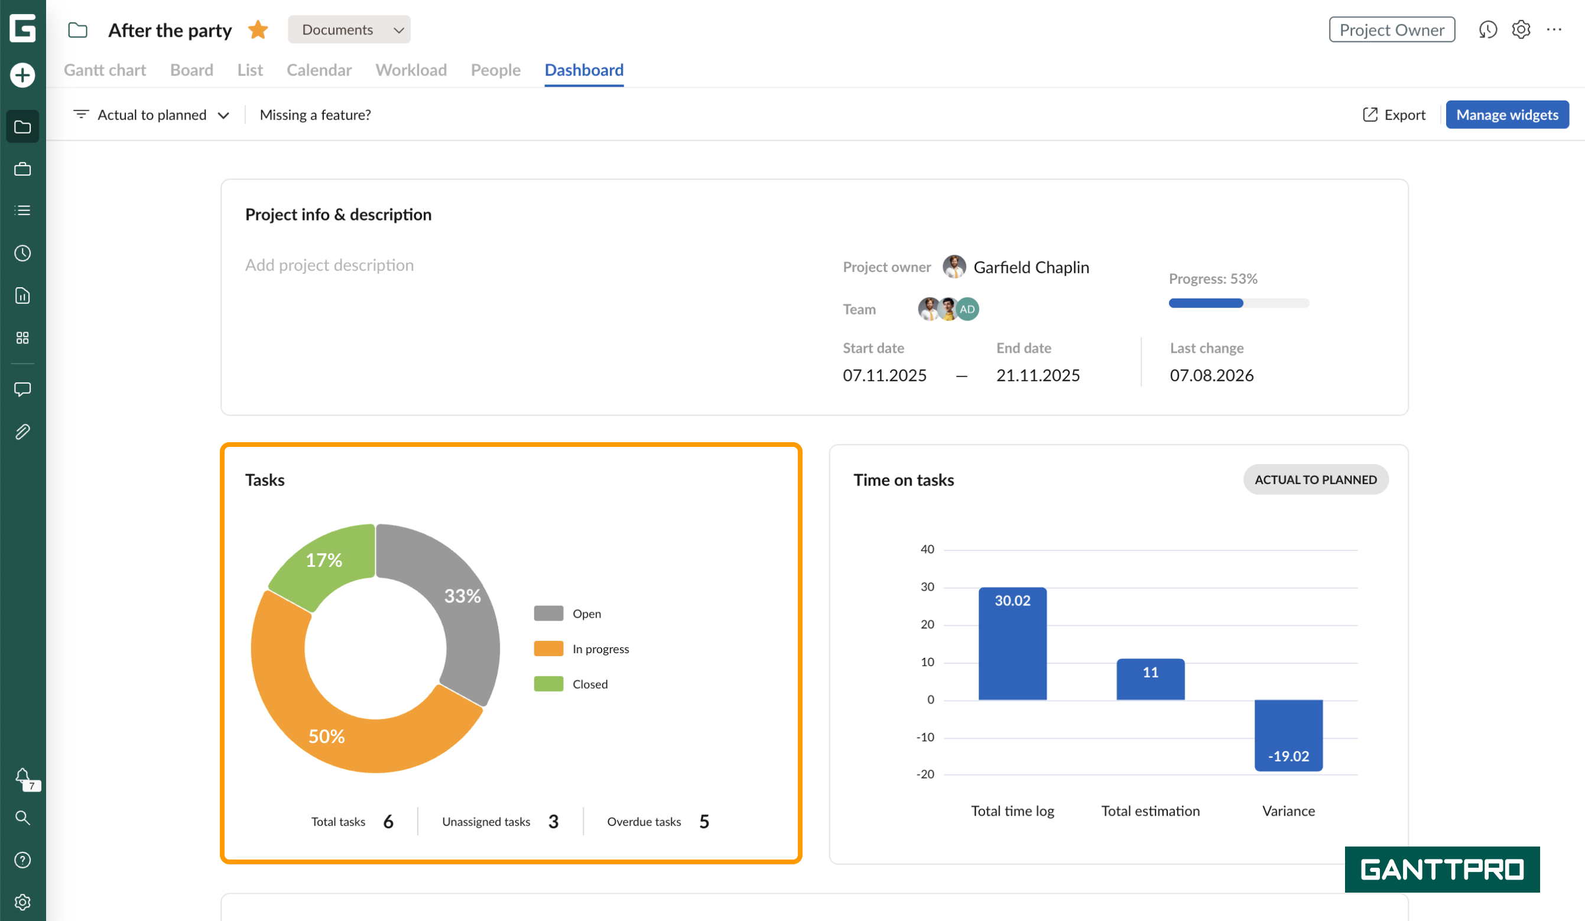Click the 17% green donut segment
The width and height of the screenshot is (1585, 921).
pos(324,559)
